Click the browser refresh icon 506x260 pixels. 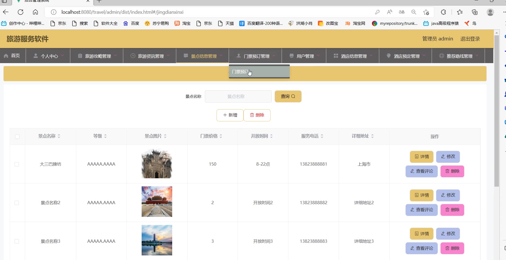point(21,12)
